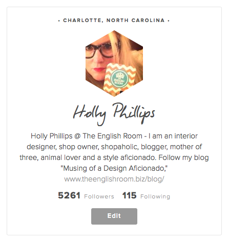View the 115 following count
The height and width of the screenshot is (241, 228).
129,195
